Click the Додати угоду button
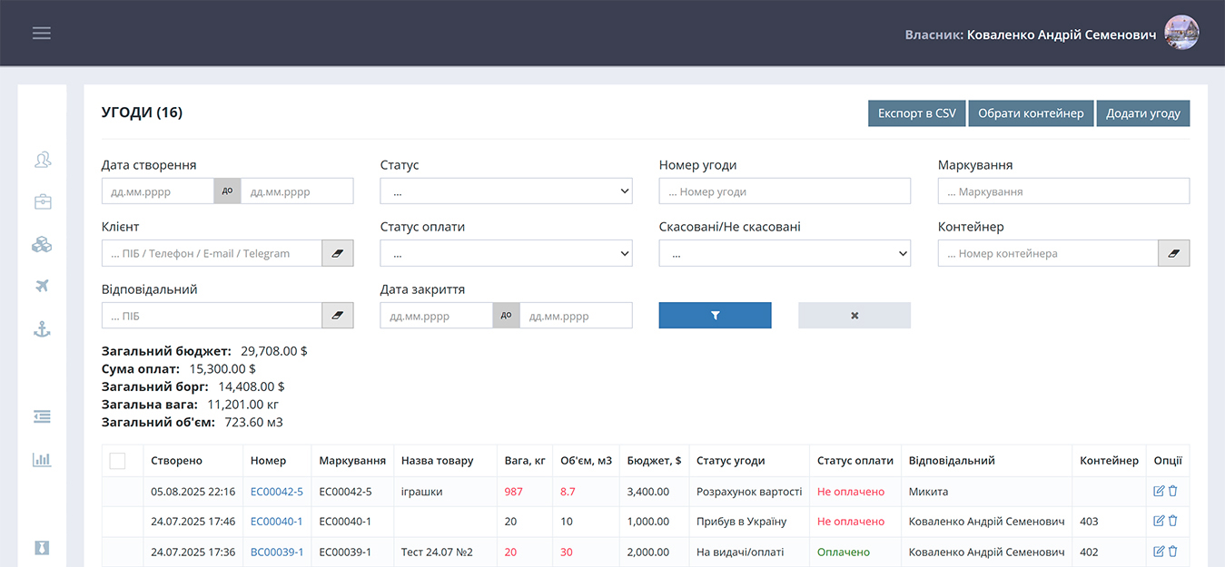Screen dimensions: 1225x567 tap(1142, 113)
